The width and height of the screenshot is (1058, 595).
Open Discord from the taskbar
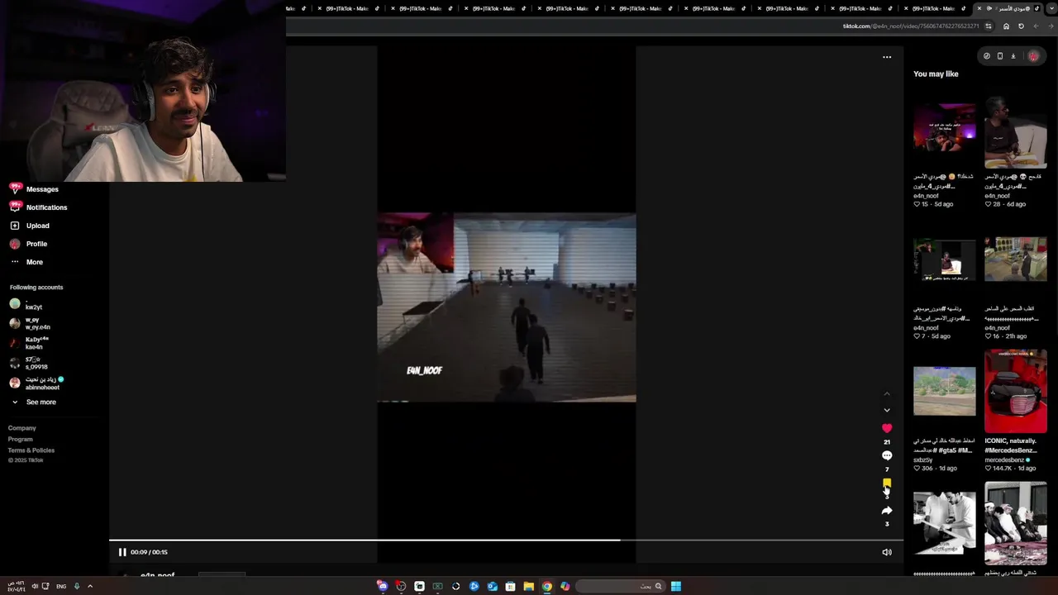click(383, 587)
